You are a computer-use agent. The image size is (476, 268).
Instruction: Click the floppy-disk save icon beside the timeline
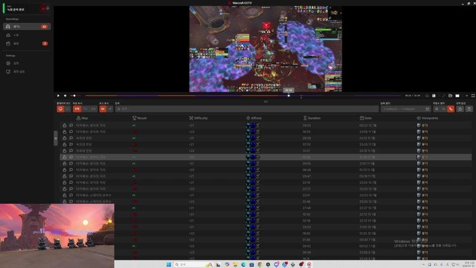[x=434, y=95]
